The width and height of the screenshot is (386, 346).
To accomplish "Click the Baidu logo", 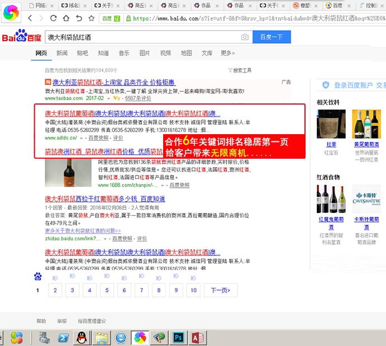I will pos(22,36).
